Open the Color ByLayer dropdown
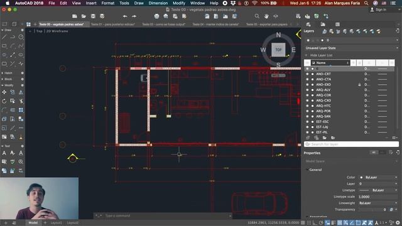402x226 pixels. [x=378, y=177]
